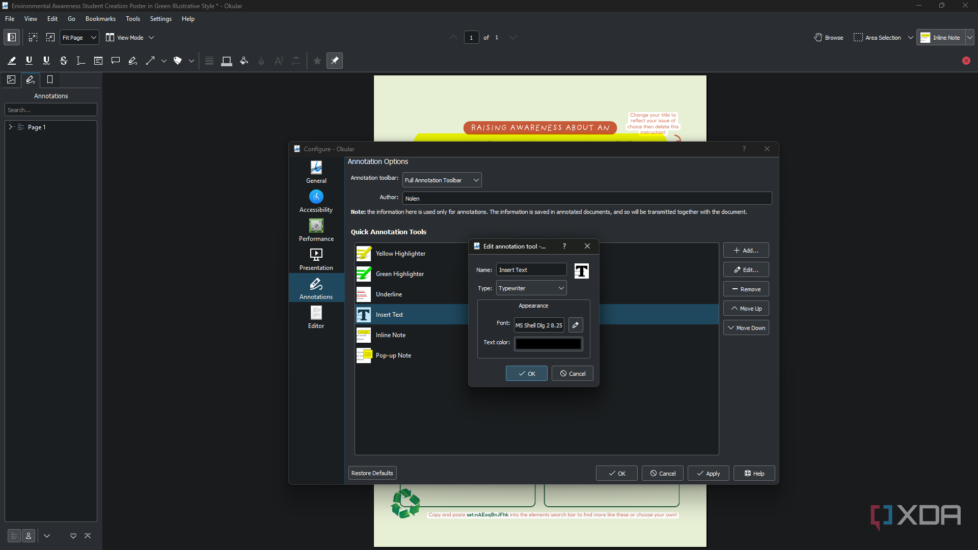Screen dimensions: 978x550
Task: Open Accessibility settings page
Action: (316, 201)
